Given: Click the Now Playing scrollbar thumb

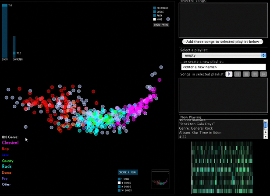Looking at the screenshot, I should pyautogui.click(x=266, y=125).
